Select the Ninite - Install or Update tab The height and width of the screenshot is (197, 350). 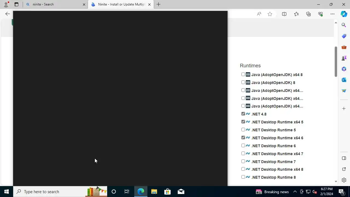click(121, 4)
